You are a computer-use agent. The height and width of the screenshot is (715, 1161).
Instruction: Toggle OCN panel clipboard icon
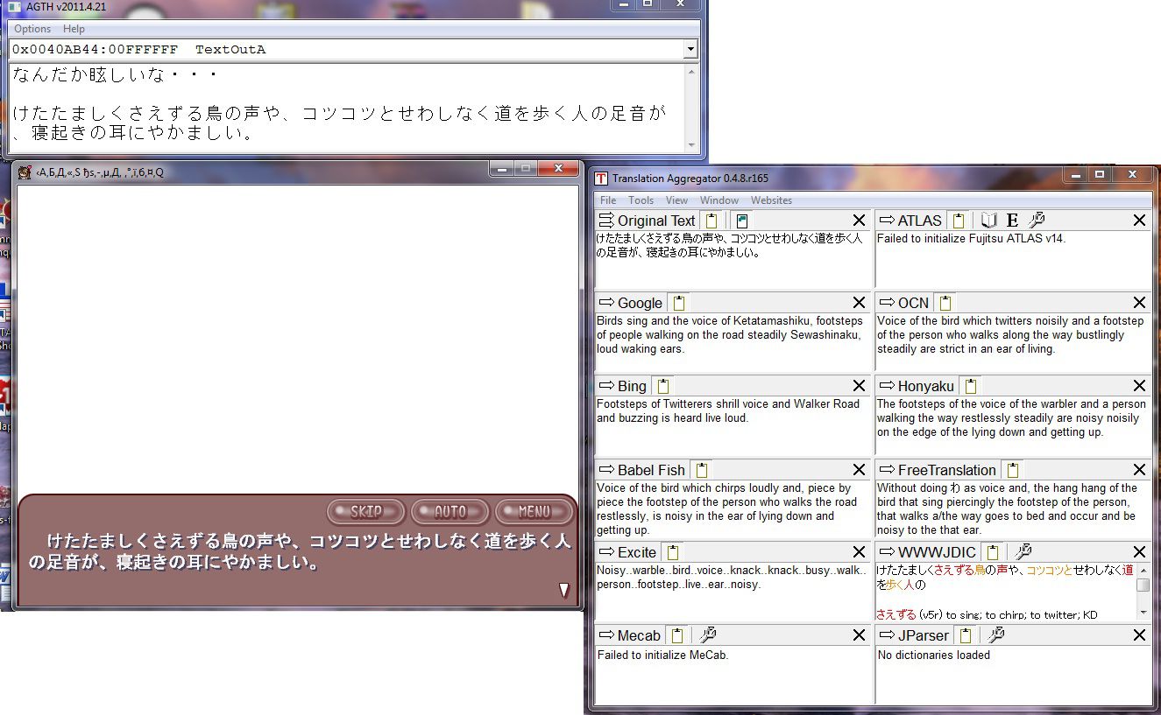pos(945,303)
